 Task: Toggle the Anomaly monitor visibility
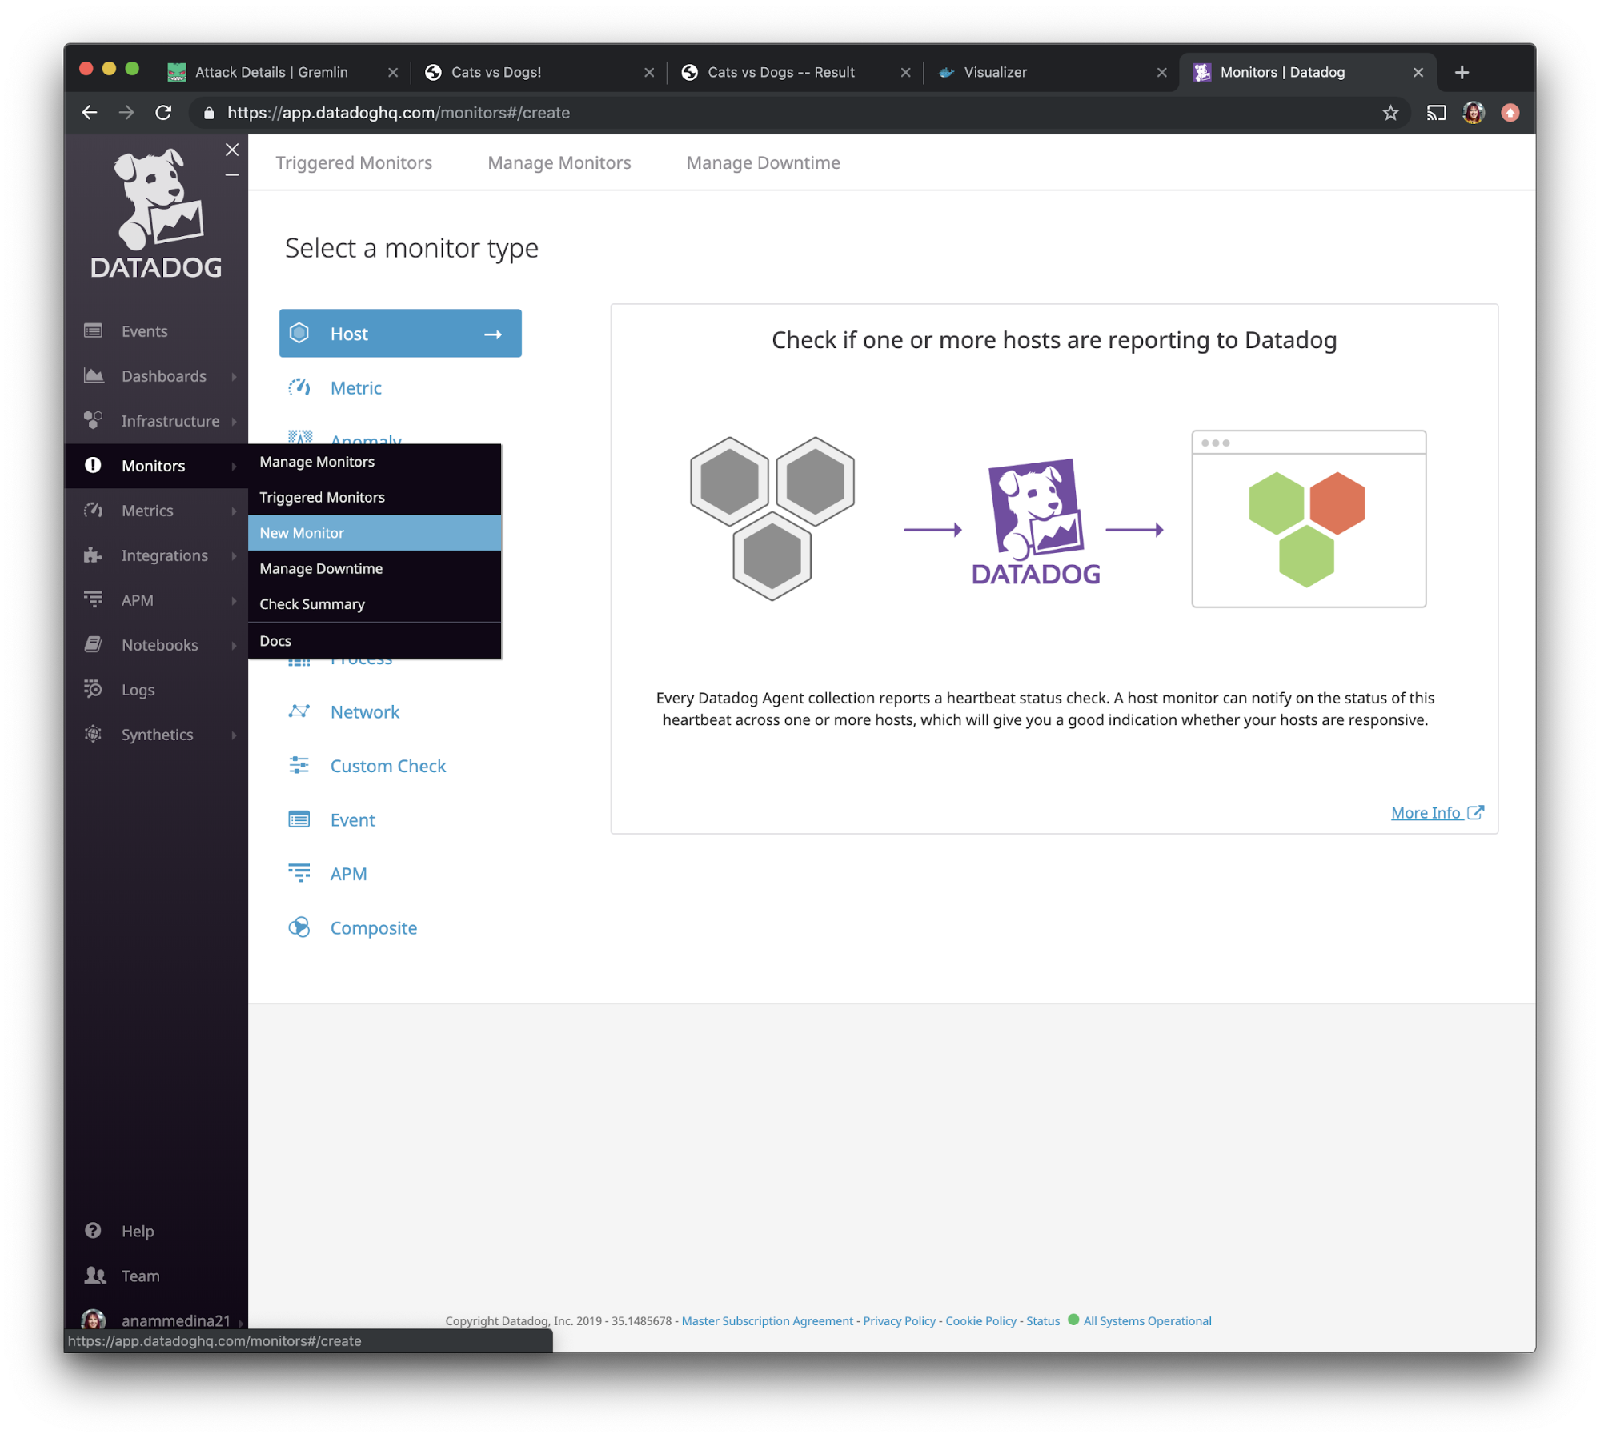coord(367,440)
